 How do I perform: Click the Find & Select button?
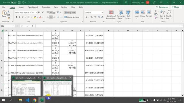pos(169,15)
